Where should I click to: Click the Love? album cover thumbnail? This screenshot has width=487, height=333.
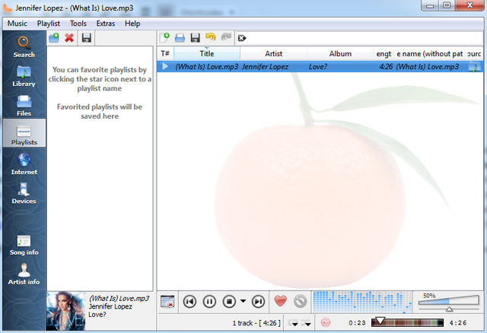[x=66, y=311]
